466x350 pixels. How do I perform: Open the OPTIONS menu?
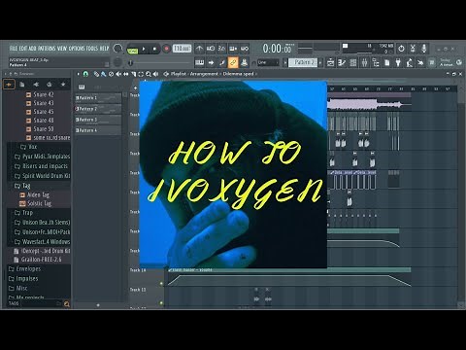pos(77,49)
